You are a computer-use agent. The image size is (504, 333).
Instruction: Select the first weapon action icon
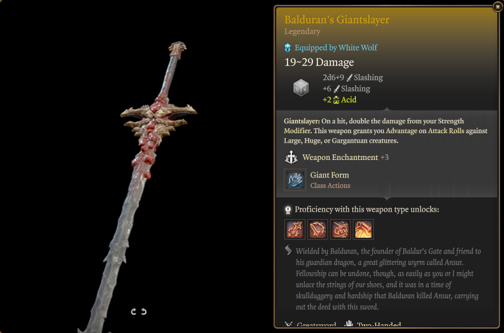(295, 230)
